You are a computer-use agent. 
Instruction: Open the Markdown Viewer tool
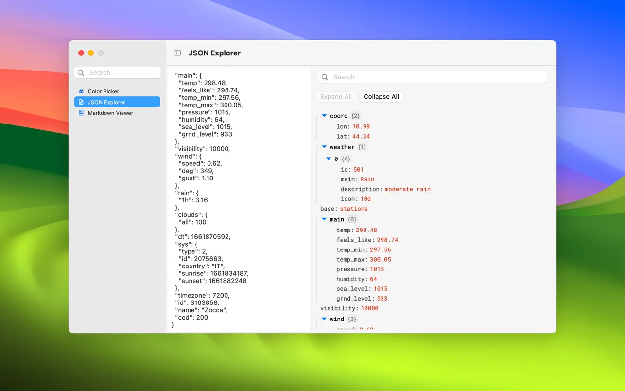click(x=117, y=113)
